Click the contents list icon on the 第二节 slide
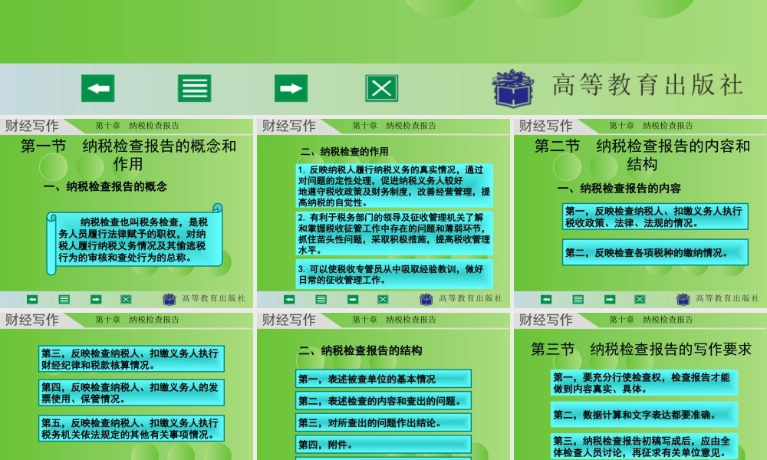 tap(578, 299)
